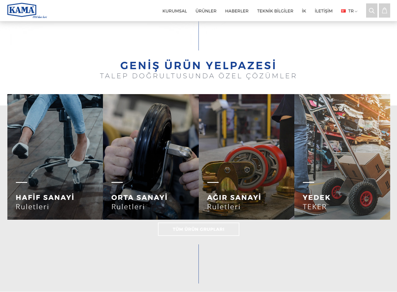Open the search magnifier icon
This screenshot has width=397, height=292.
tap(371, 10)
